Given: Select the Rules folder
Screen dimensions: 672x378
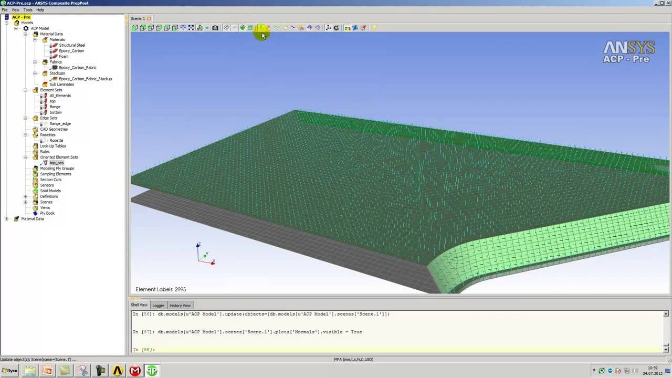Looking at the screenshot, I should click(45, 152).
